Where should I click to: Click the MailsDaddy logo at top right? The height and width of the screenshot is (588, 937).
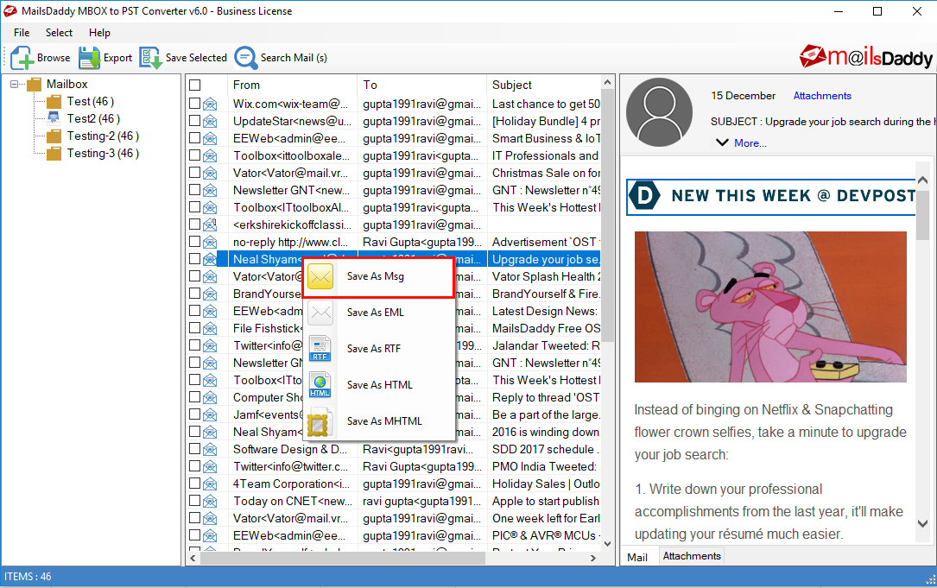(866, 57)
